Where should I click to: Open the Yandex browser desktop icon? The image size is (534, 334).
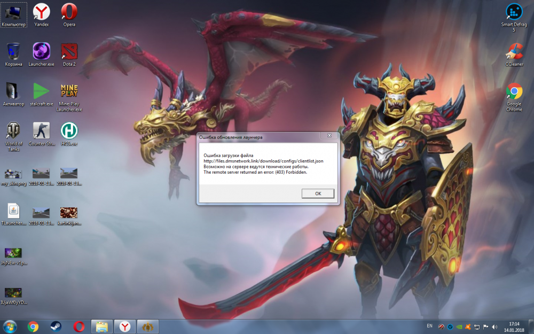click(x=42, y=11)
